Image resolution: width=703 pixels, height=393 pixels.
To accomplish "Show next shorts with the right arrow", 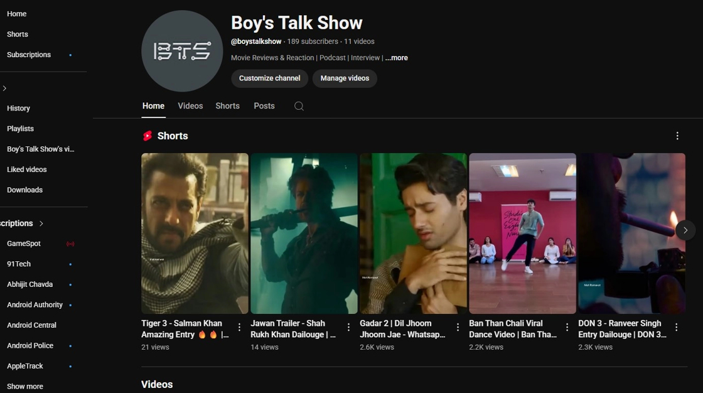I will tap(685, 230).
